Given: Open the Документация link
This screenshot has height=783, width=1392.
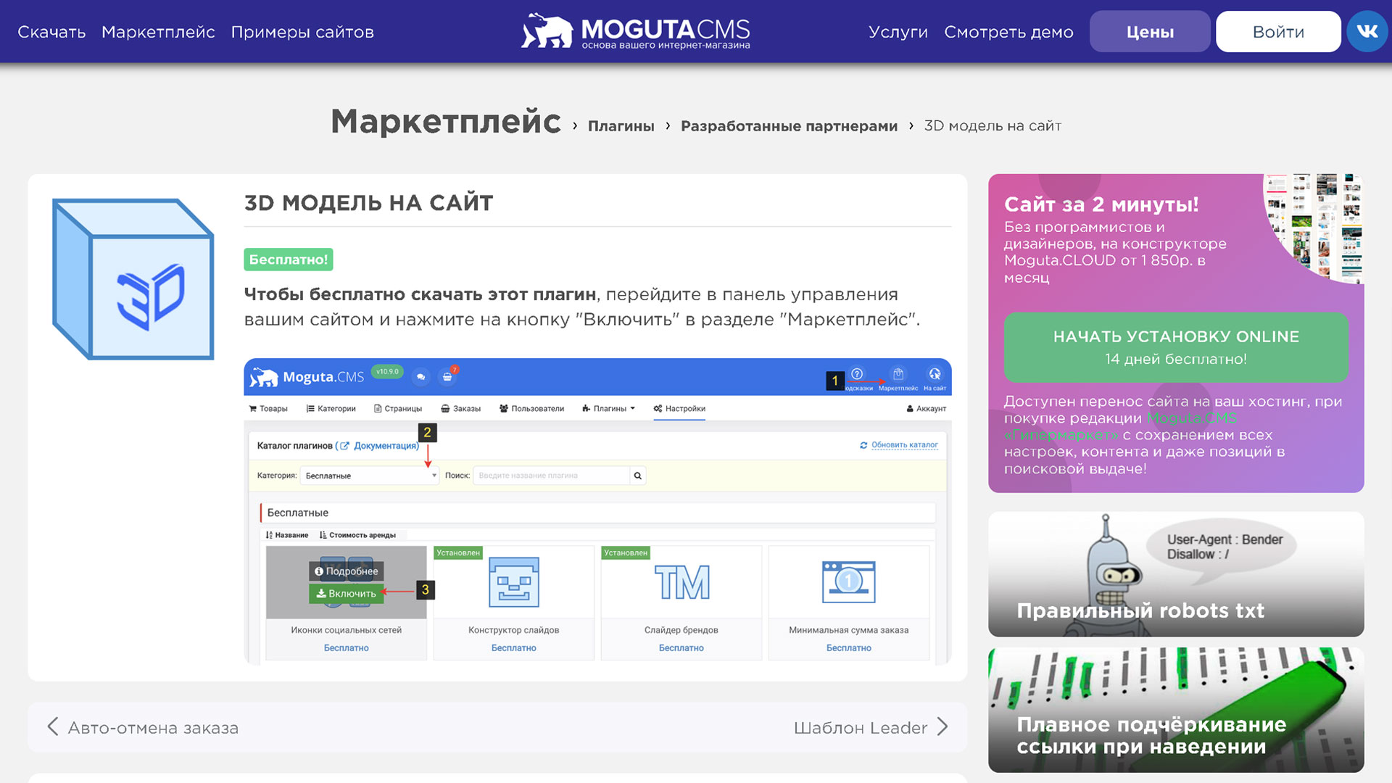Looking at the screenshot, I should coord(386,446).
